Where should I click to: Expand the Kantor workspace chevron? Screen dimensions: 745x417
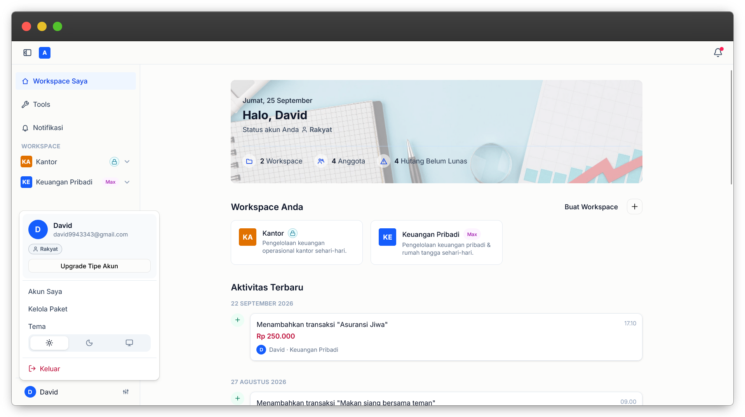(127, 162)
